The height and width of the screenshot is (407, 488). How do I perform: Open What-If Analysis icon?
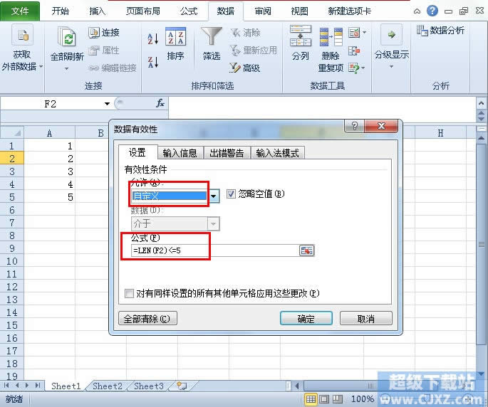coord(354,68)
